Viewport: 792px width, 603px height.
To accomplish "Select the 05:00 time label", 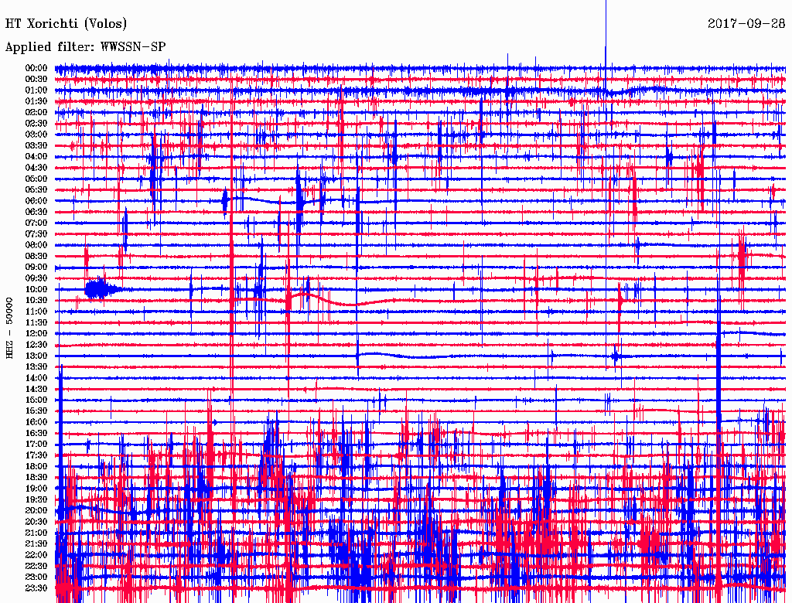I will [x=36, y=179].
